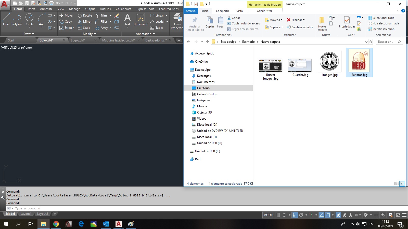Open the Fillet dropdown arrow
Screen dimensions: 408x229
(110, 22)
